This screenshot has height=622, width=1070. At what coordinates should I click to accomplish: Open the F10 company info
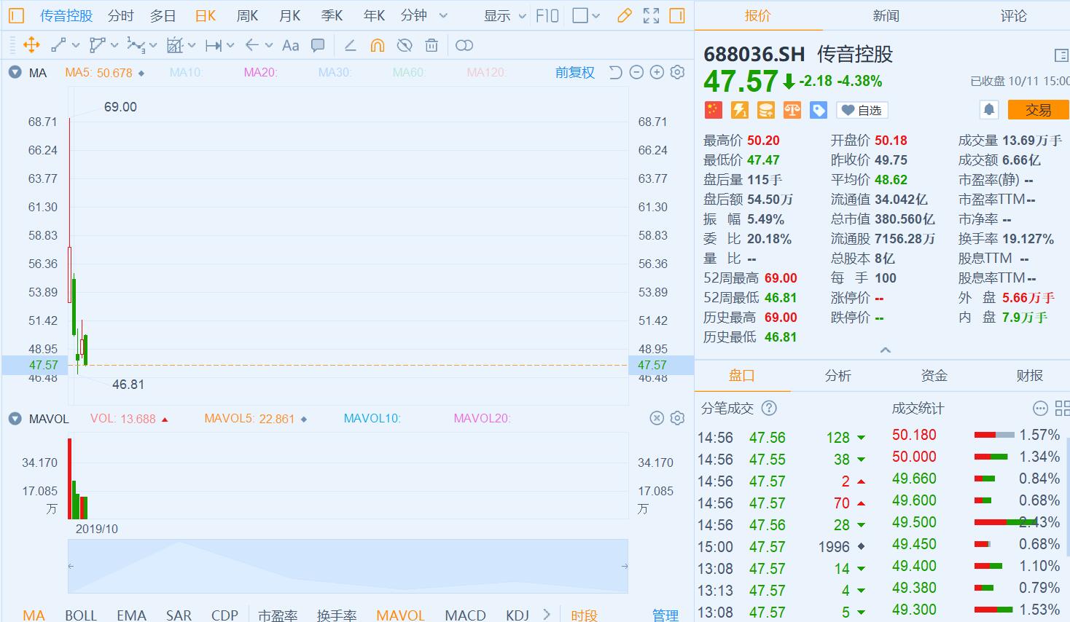click(547, 15)
